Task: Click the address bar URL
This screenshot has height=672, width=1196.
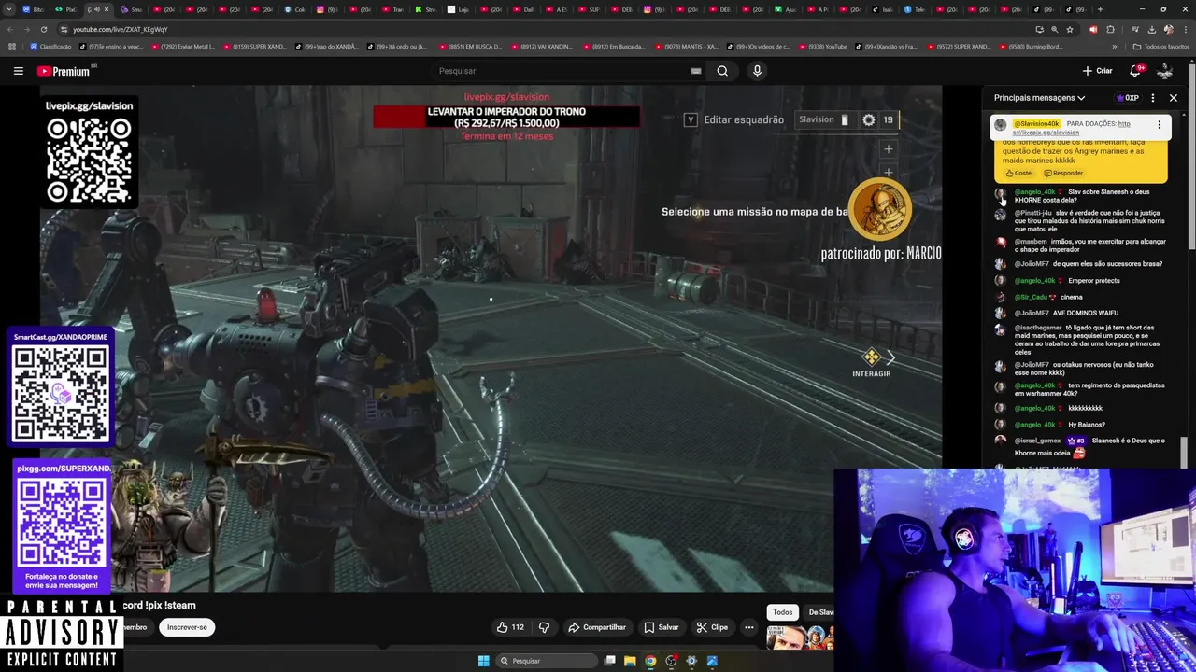Action: click(121, 29)
